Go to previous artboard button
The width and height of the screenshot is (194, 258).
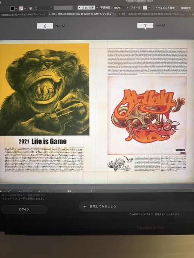tap(27, 191)
